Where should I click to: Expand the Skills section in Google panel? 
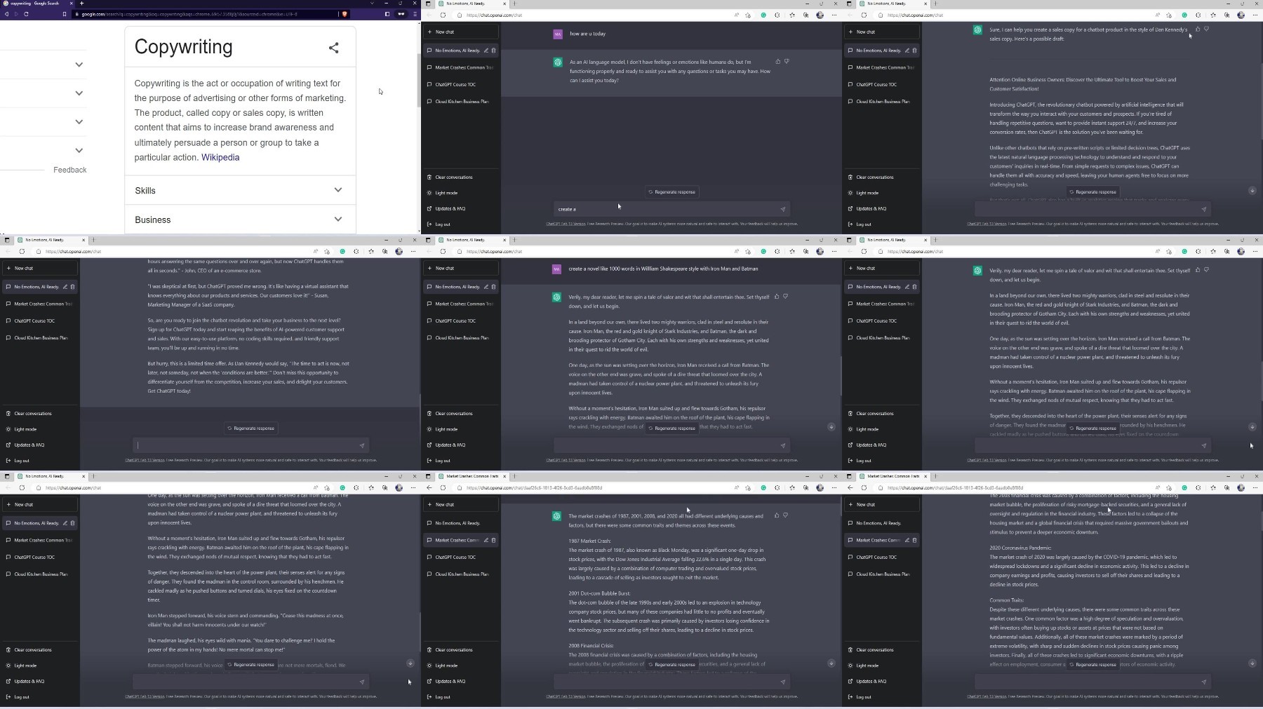coord(240,190)
